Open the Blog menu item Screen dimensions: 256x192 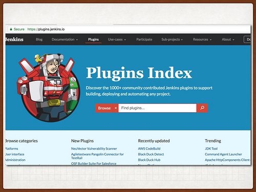[x=39, y=39]
